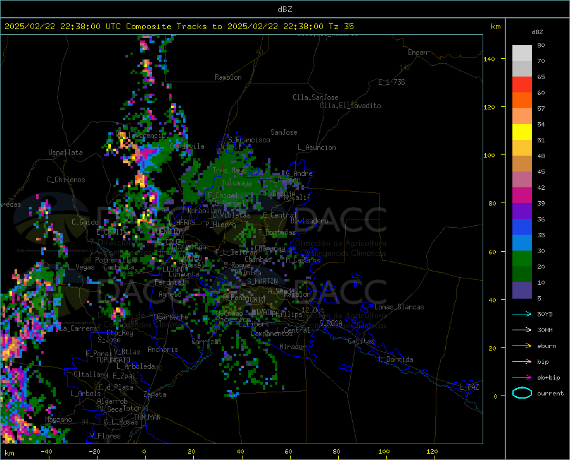Click the Uspallata map label
Screen dimensions: 570x460
click(65, 152)
